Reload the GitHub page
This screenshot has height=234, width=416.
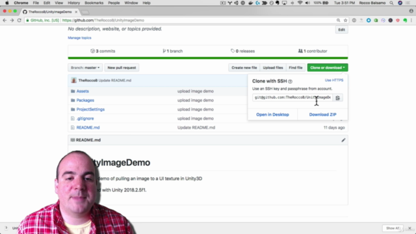click(x=19, y=20)
